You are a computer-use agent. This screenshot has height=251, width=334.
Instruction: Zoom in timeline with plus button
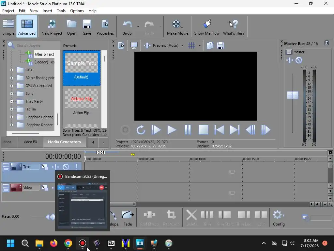[x=317, y=204]
